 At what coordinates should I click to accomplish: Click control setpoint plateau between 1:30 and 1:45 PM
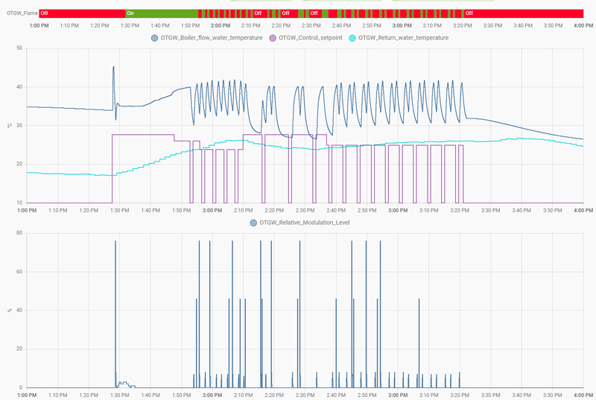[x=143, y=135]
